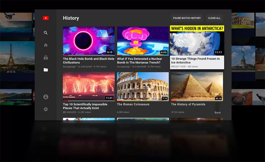The width and height of the screenshot is (265, 162).
Task: Select the mountain lake background image
Action: click(x=16, y=97)
